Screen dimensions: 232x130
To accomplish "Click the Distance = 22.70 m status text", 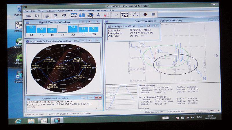I will click(x=80, y=114).
